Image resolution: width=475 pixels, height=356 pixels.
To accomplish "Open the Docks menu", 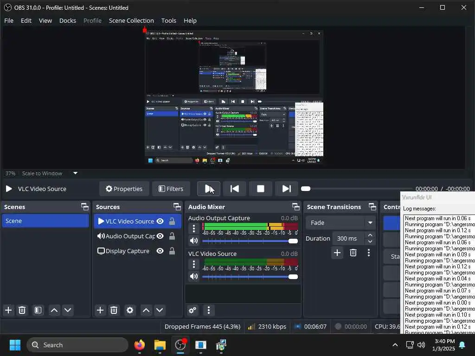I will coord(68,20).
